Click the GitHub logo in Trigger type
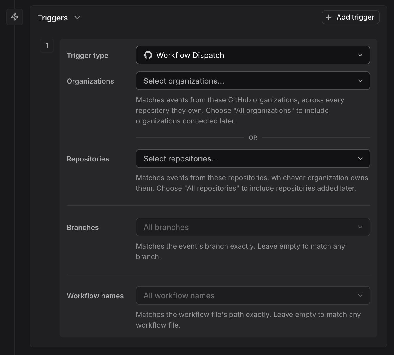Image resolution: width=394 pixels, height=355 pixels. click(148, 55)
